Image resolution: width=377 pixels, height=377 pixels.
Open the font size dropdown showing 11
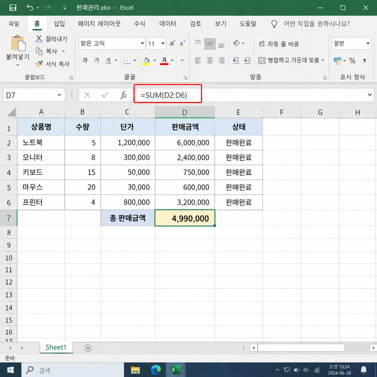[x=163, y=43]
